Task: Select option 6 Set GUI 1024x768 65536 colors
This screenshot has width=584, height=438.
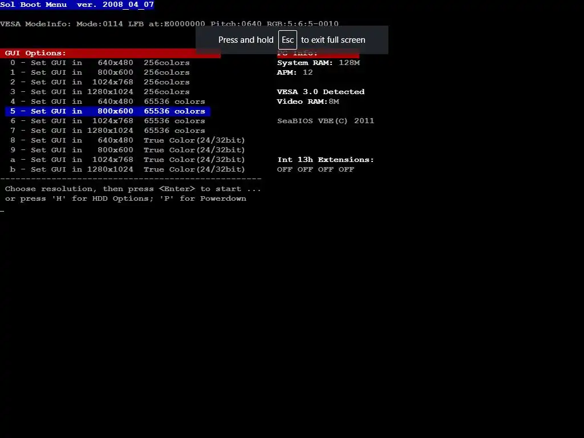Action: point(108,121)
